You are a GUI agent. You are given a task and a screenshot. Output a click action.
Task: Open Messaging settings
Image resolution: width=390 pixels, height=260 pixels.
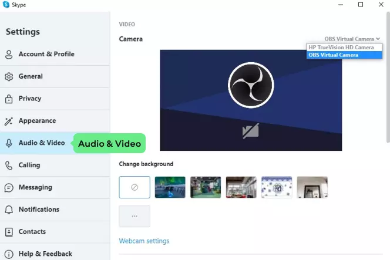point(55,187)
